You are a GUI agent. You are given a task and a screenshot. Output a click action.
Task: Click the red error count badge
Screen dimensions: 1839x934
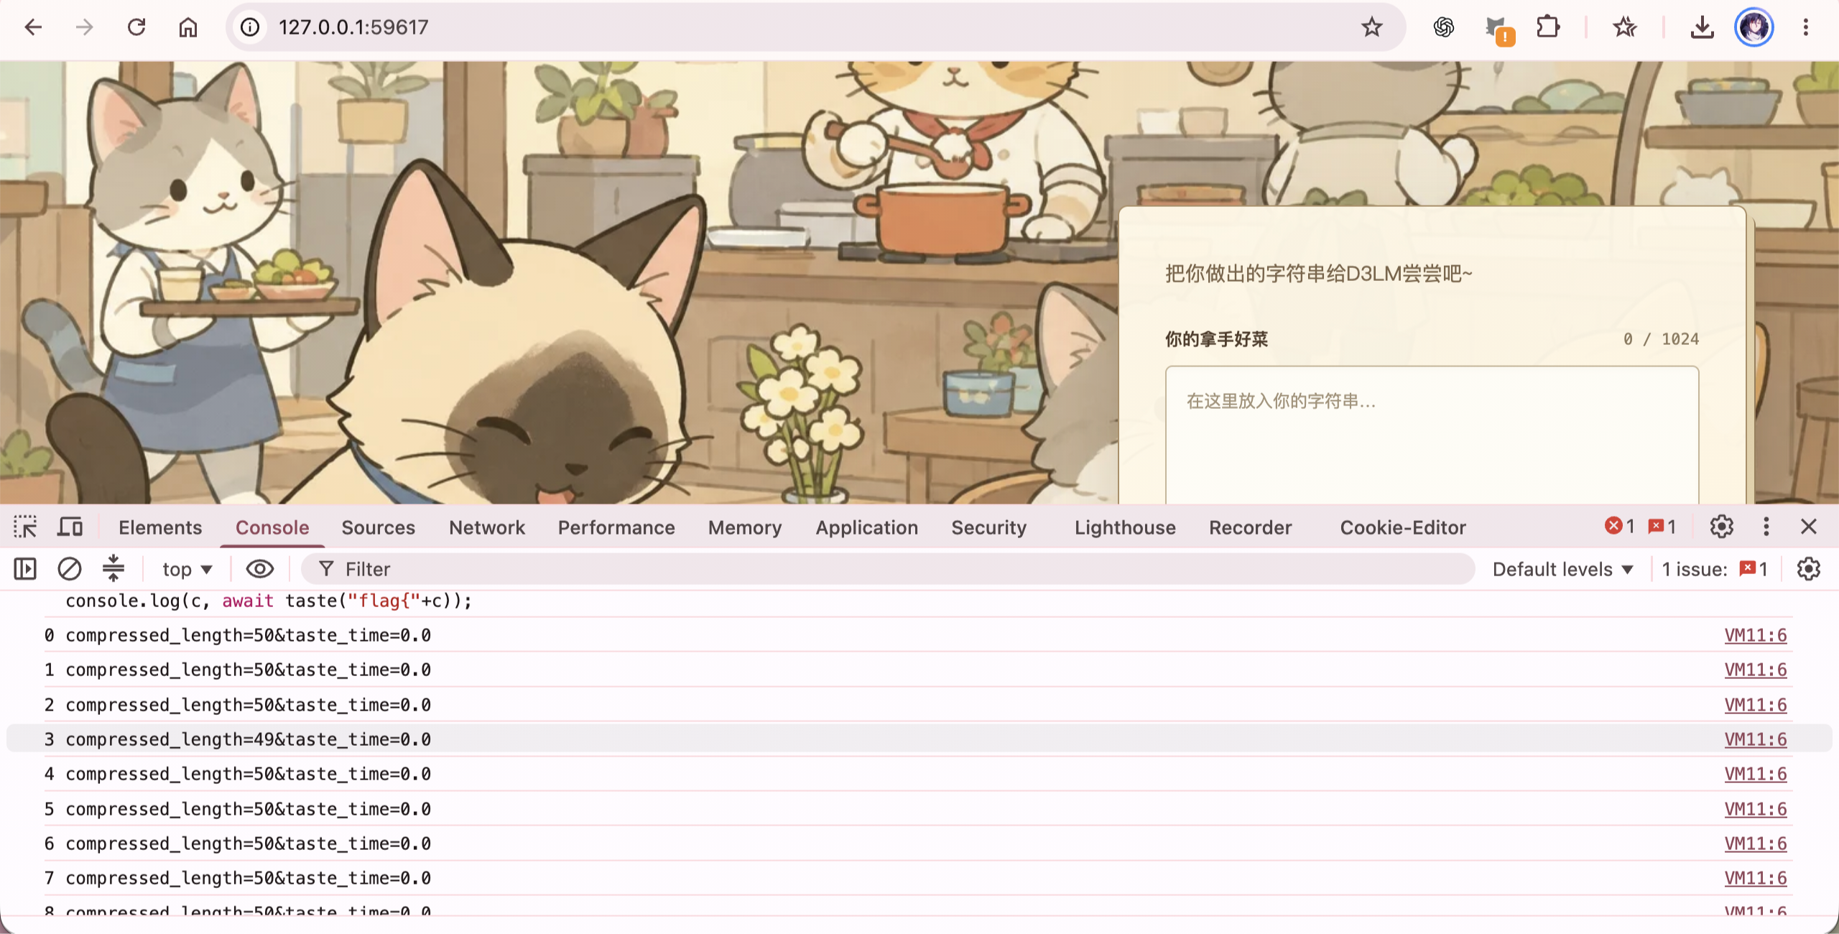(1619, 527)
